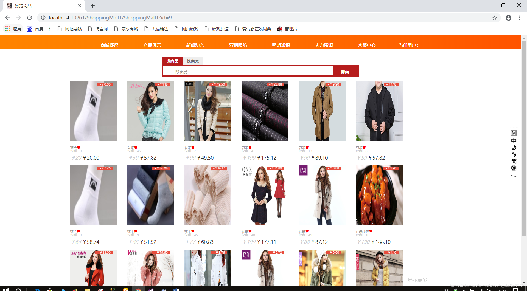Open the 百度一下 bookmark
This screenshot has width=527, height=291.
pos(39,29)
